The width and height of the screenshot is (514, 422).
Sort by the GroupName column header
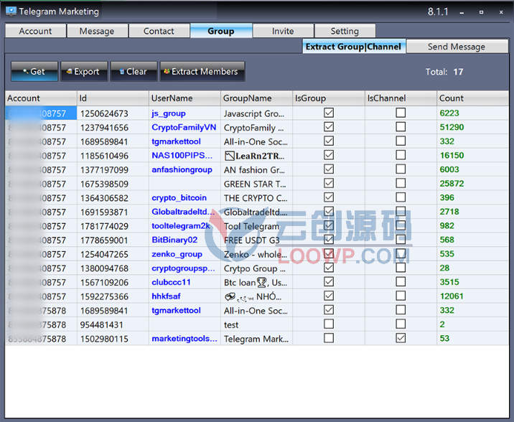click(x=257, y=98)
